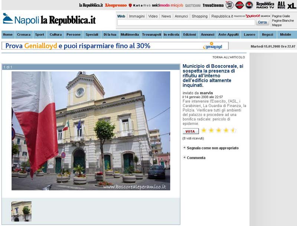Open the Negozi section

click(x=268, y=35)
